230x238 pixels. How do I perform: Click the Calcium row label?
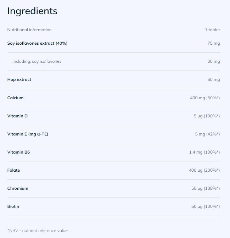coord(15,98)
